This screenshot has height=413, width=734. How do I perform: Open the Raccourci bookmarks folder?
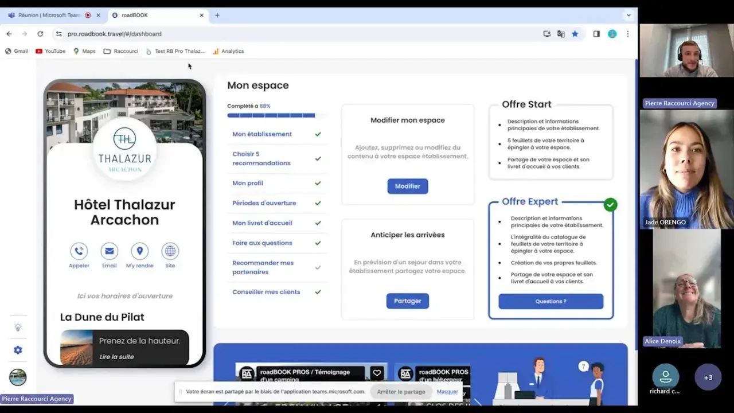click(x=120, y=51)
